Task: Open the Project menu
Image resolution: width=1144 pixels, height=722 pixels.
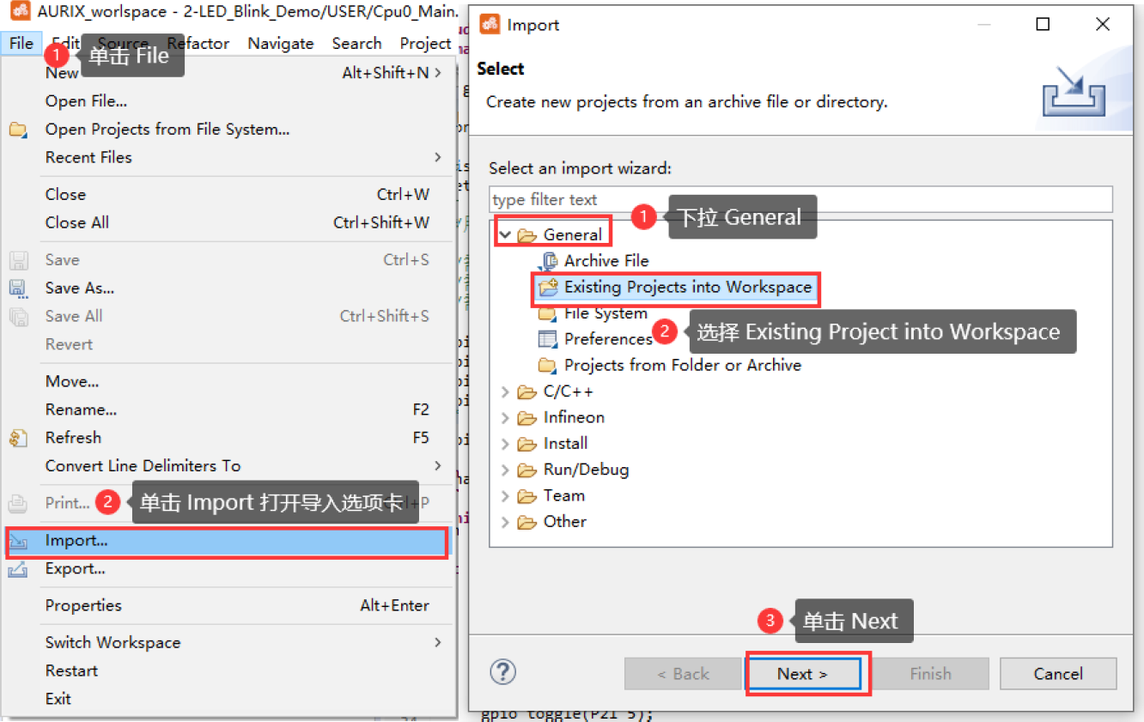Action: click(x=425, y=43)
